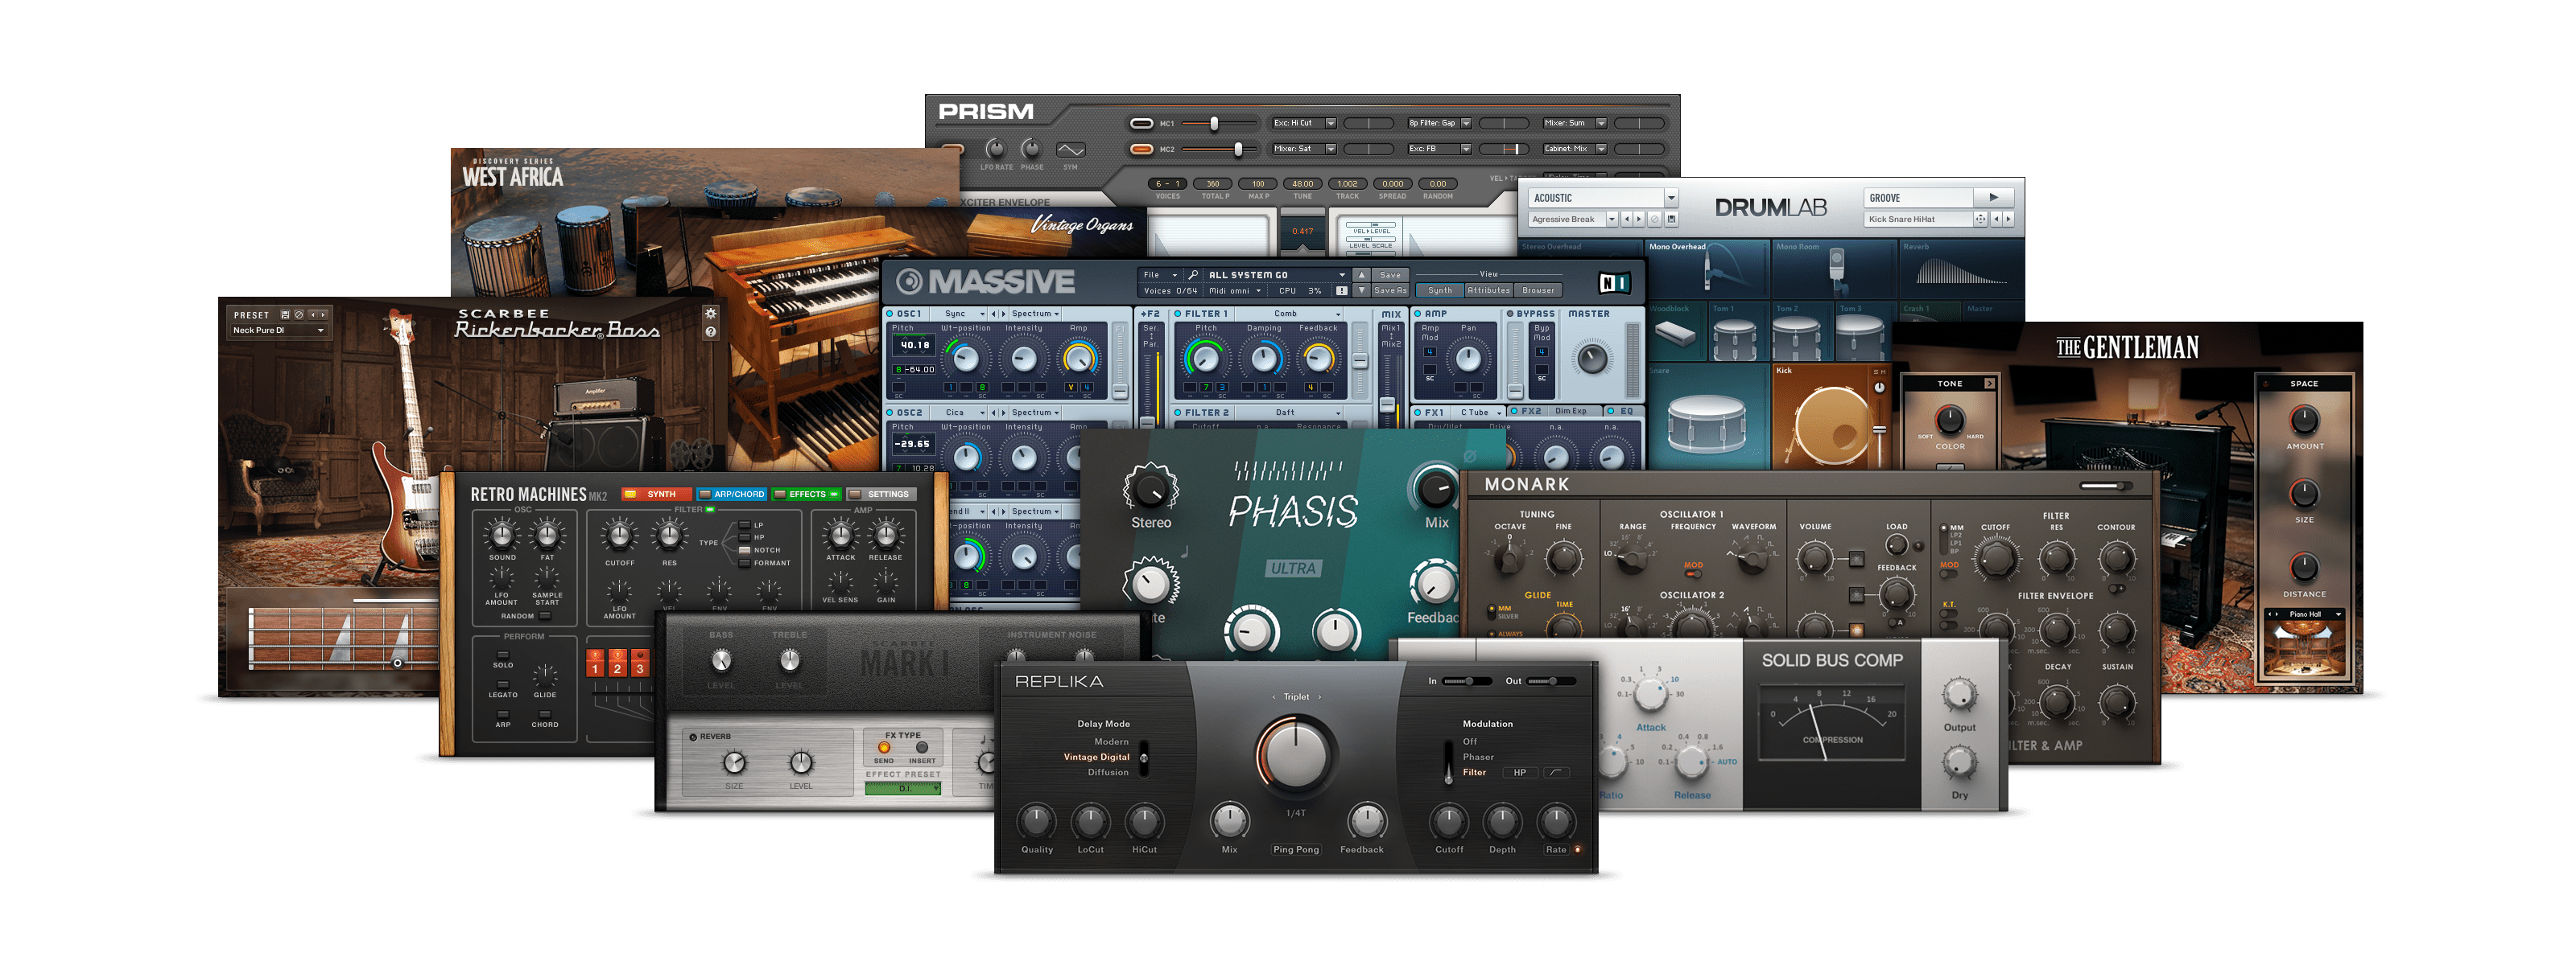Screen dimensions: 2576x965
Task: Open the ARP/CHORD tab in Retro Machines
Action: coord(731,494)
